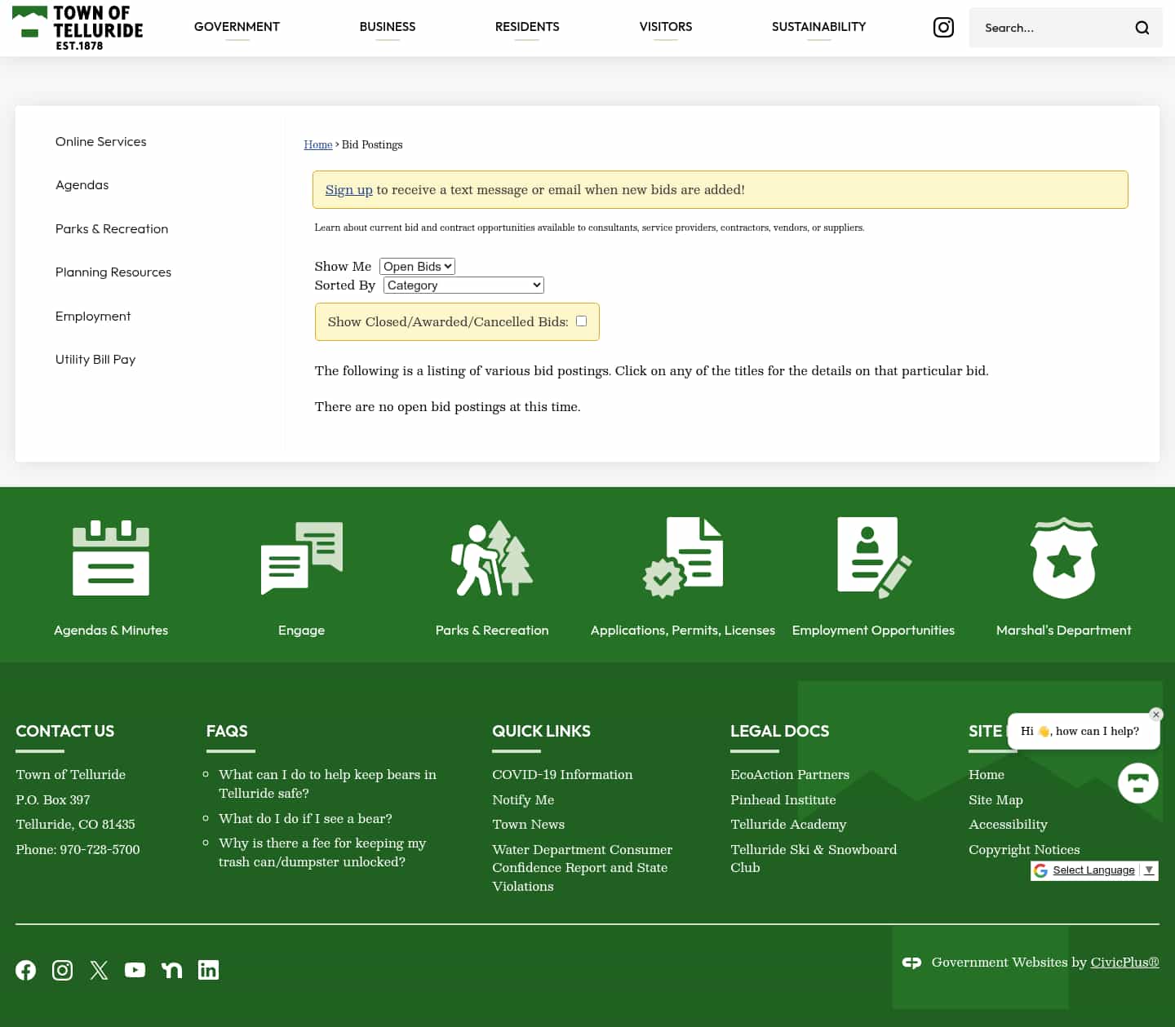Click the LinkedIn footer icon
1175x1027 pixels.
[208, 970]
